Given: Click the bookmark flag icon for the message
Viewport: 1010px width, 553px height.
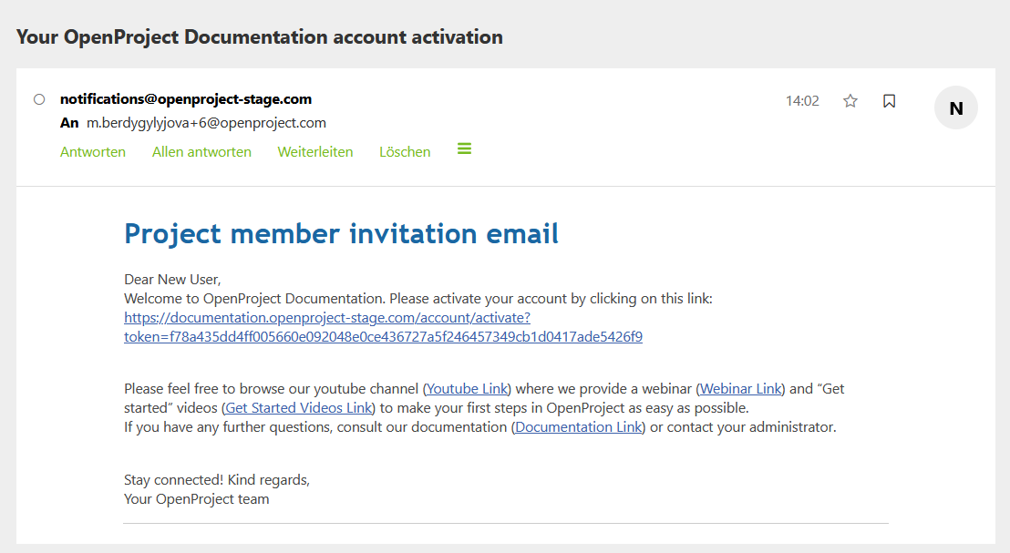Looking at the screenshot, I should [x=889, y=101].
